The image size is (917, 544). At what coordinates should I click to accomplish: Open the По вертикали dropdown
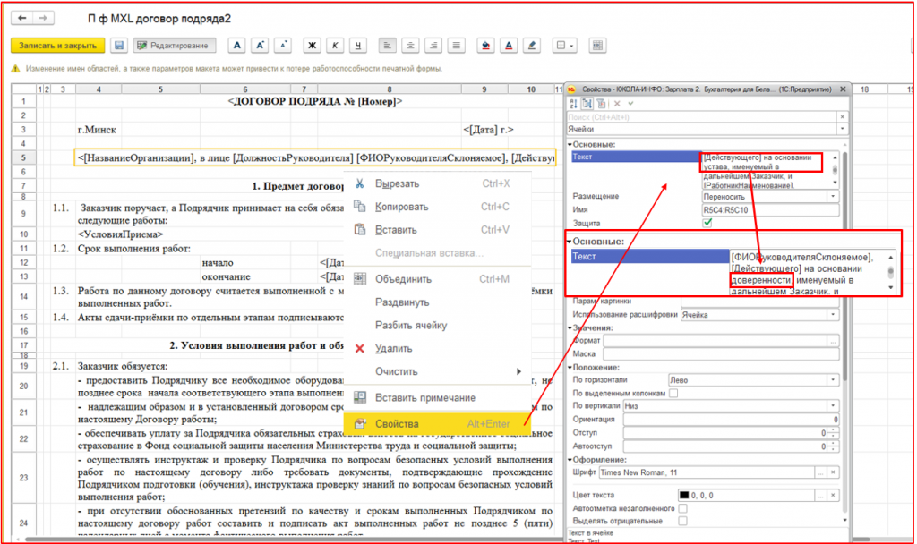coord(833,405)
